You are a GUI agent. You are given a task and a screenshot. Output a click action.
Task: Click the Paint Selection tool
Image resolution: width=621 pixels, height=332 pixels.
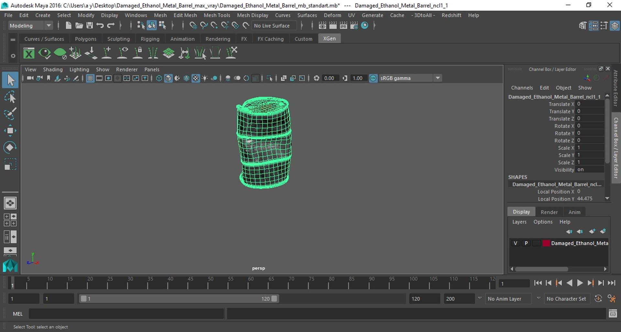10,114
